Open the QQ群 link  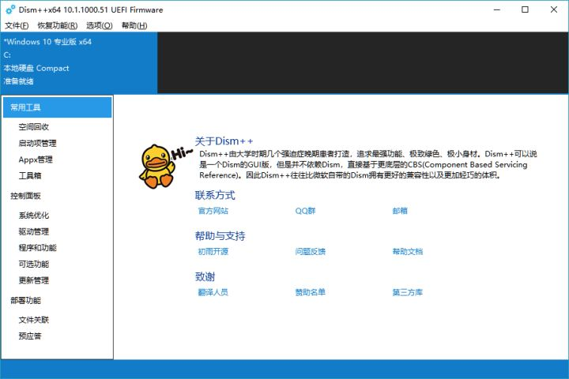tap(305, 211)
